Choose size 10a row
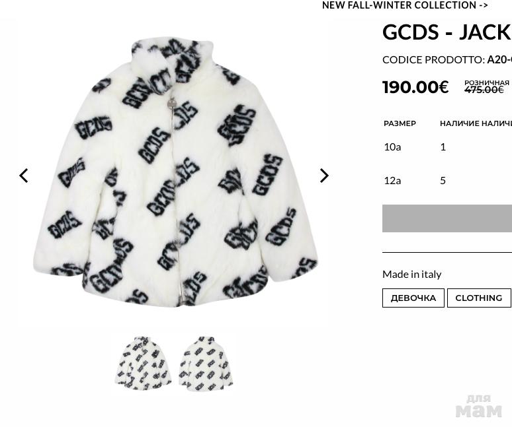This screenshot has width=512, height=427. tap(447, 147)
